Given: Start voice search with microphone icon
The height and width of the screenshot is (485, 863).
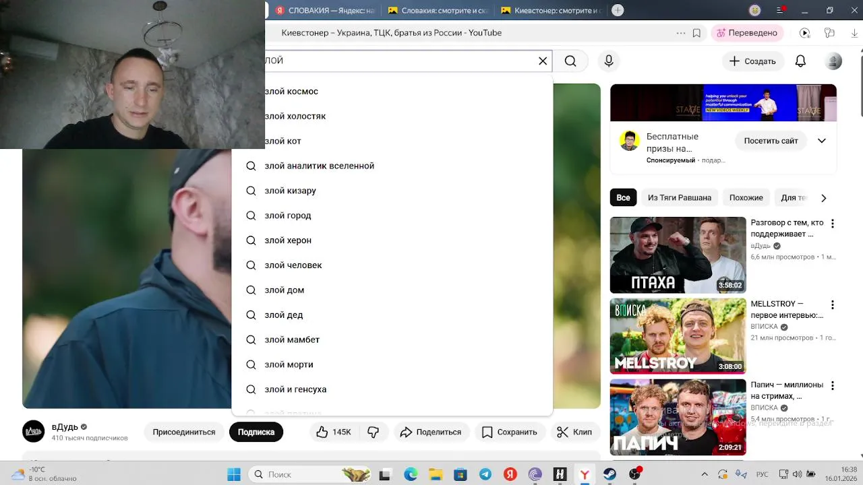Looking at the screenshot, I should click(609, 61).
